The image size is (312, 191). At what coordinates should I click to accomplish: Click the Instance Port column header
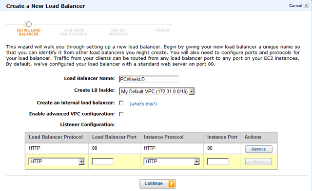(x=222, y=137)
